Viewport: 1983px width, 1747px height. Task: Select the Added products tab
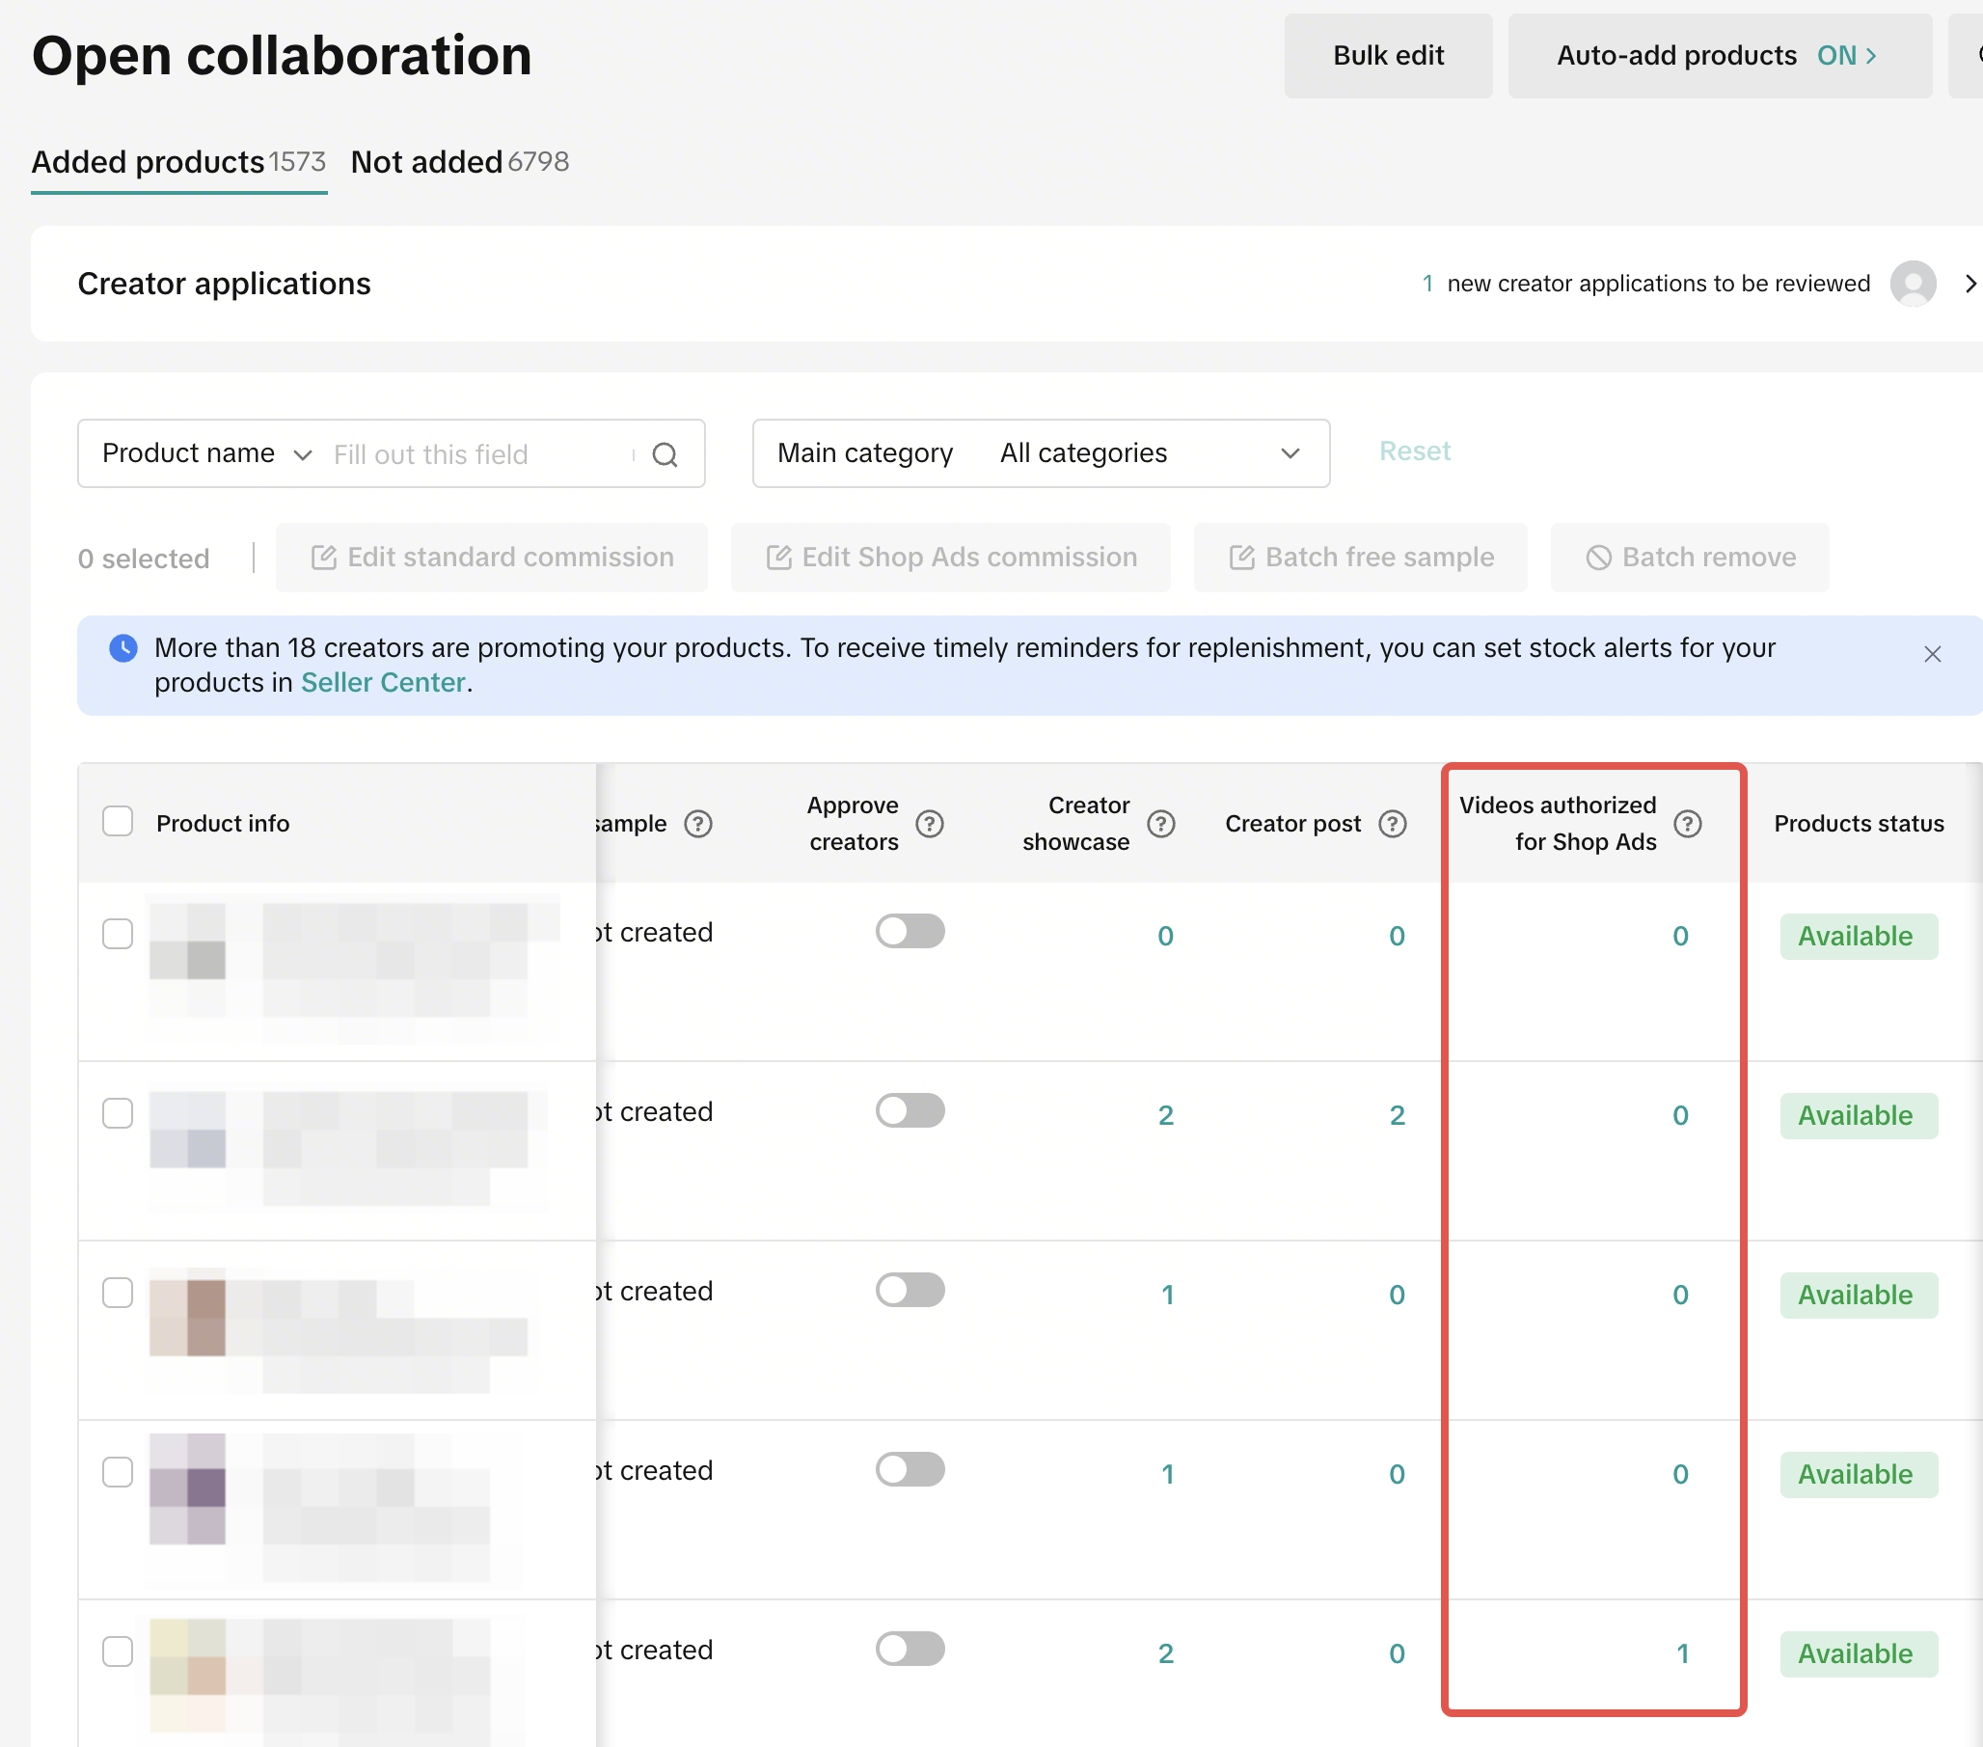pyautogui.click(x=178, y=162)
